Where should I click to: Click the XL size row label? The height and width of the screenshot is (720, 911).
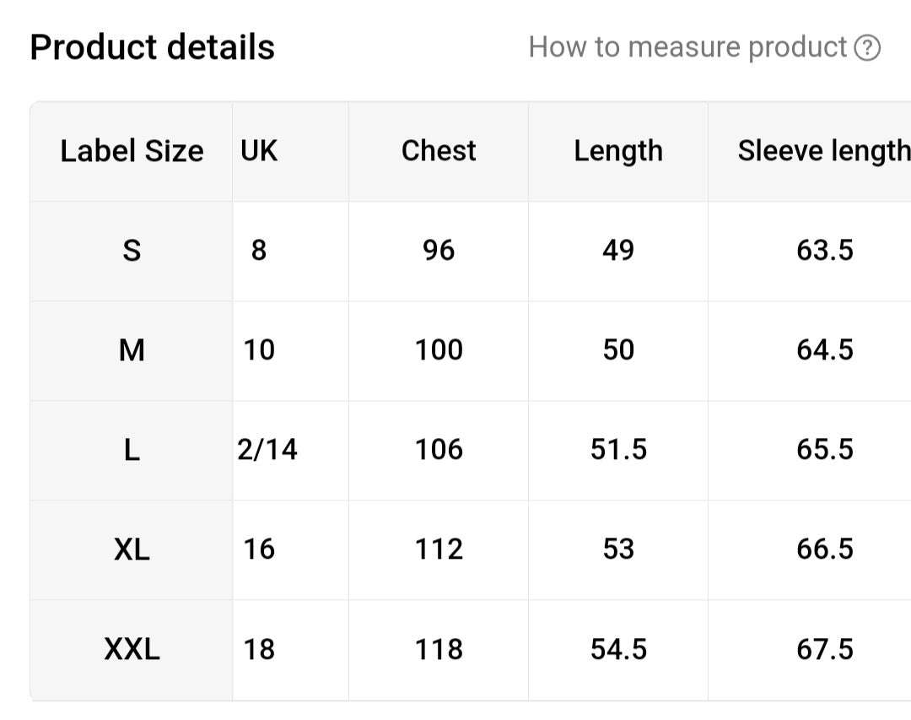click(132, 549)
